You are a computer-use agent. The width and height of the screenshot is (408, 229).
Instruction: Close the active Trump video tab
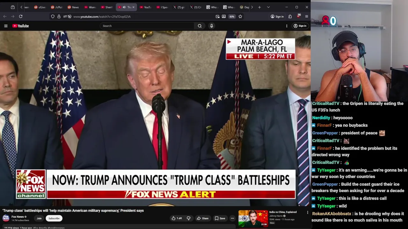pos(133,7)
